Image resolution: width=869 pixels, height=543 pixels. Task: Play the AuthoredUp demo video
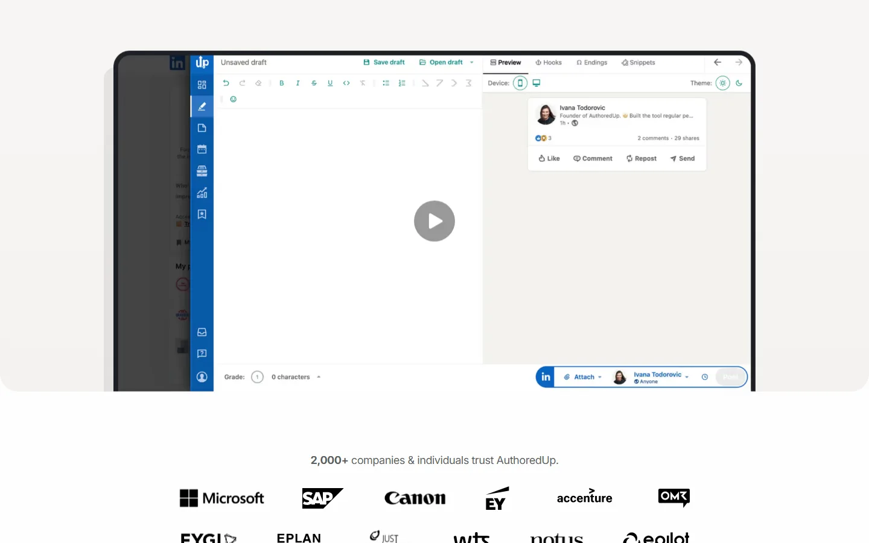point(434,221)
